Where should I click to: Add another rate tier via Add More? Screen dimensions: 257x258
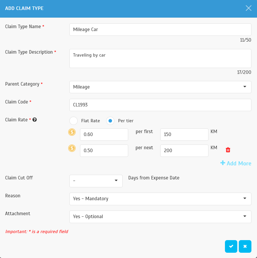[x=236, y=163]
